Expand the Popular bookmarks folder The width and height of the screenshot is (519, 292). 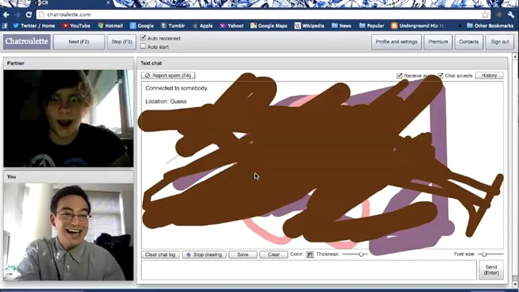click(x=372, y=26)
